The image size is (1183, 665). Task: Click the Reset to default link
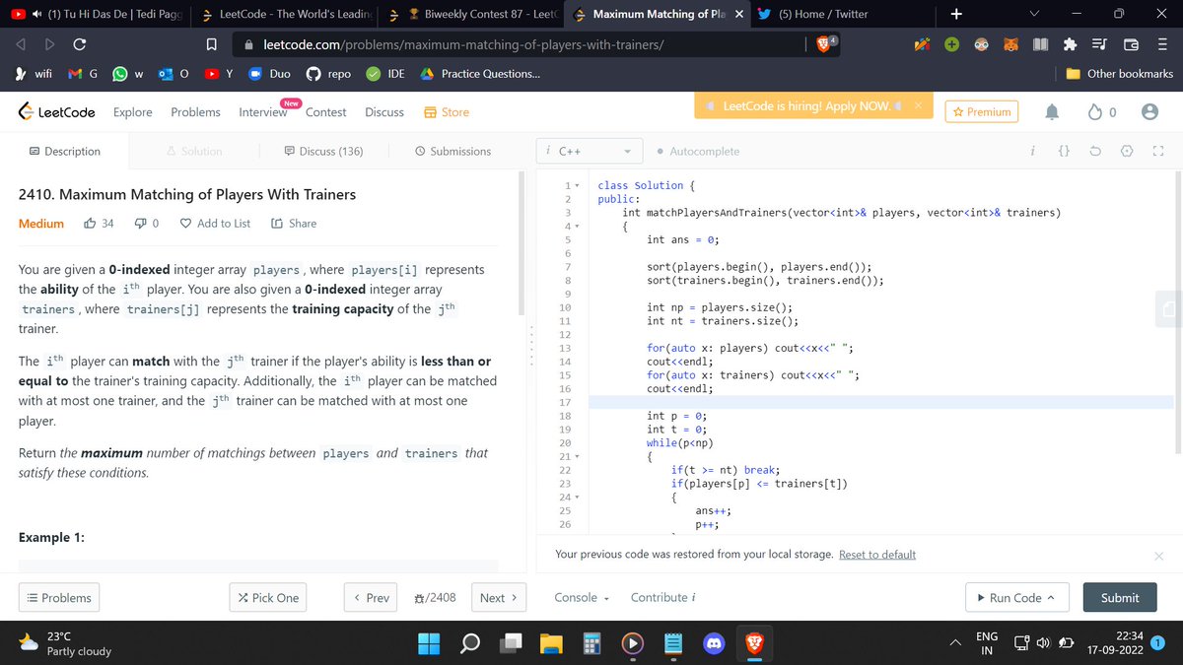pos(877,555)
